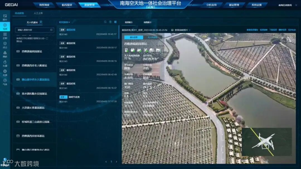Open the 正射 orthophoto sidebar section
The width and height of the screenshot is (301, 169).
tap(5, 36)
